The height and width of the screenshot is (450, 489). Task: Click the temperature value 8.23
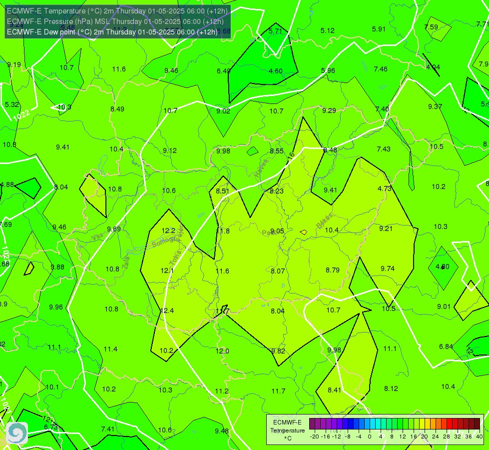(277, 191)
